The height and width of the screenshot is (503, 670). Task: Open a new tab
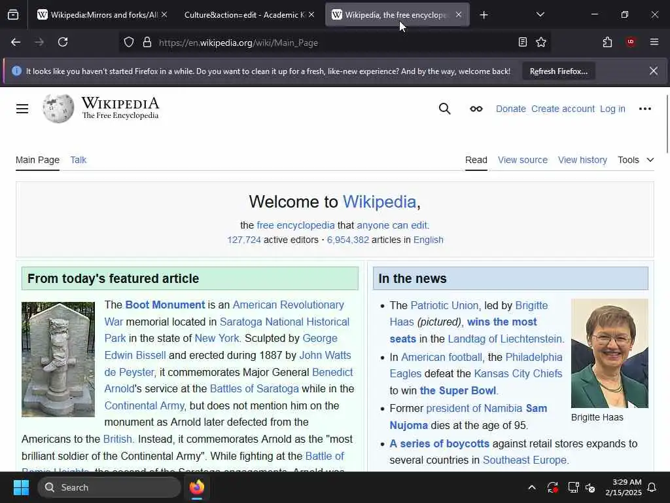point(484,15)
